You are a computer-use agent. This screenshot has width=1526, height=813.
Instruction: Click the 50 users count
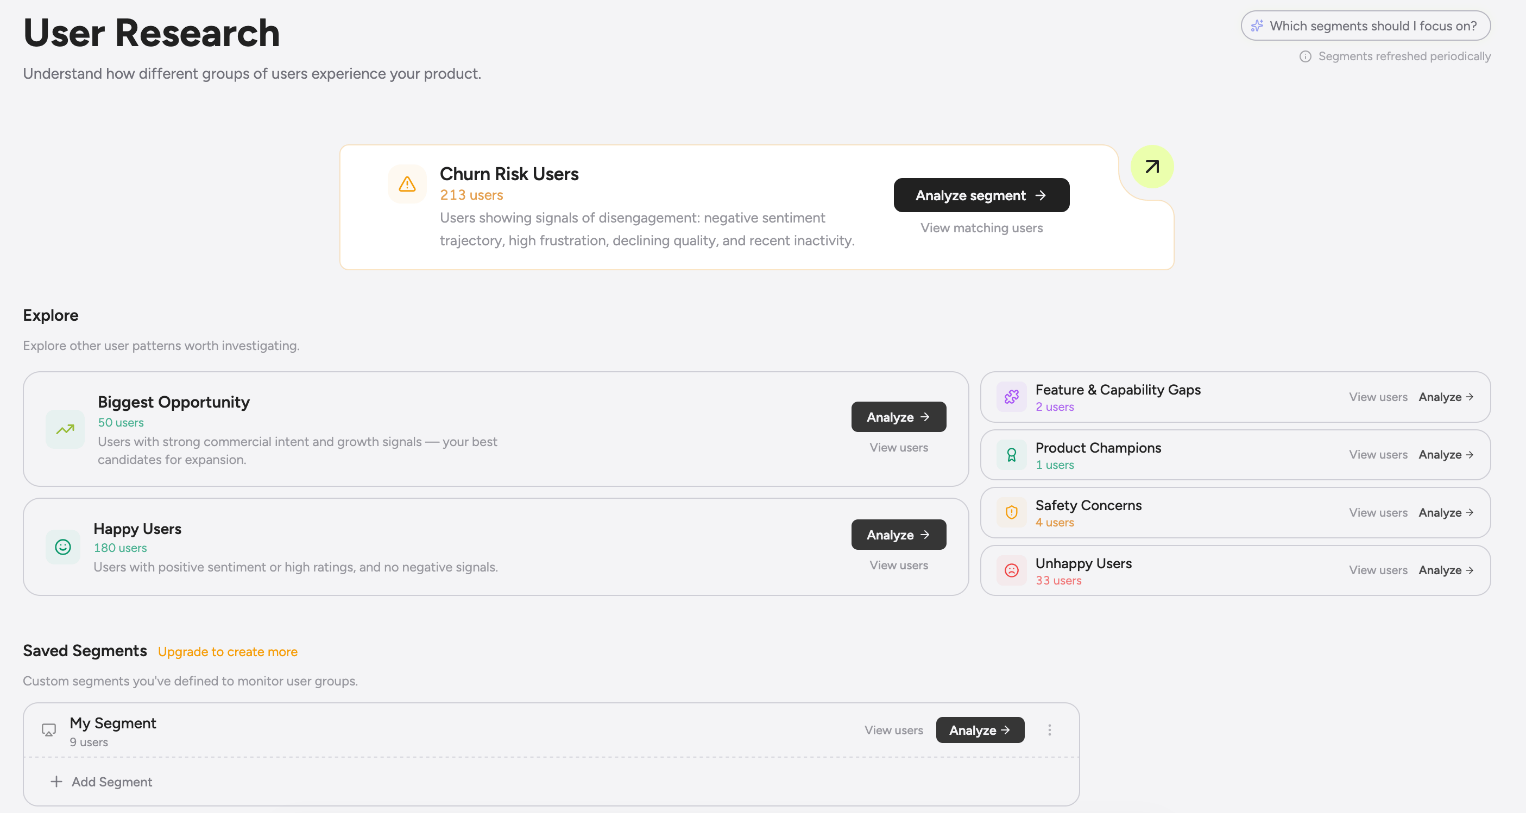[121, 423]
